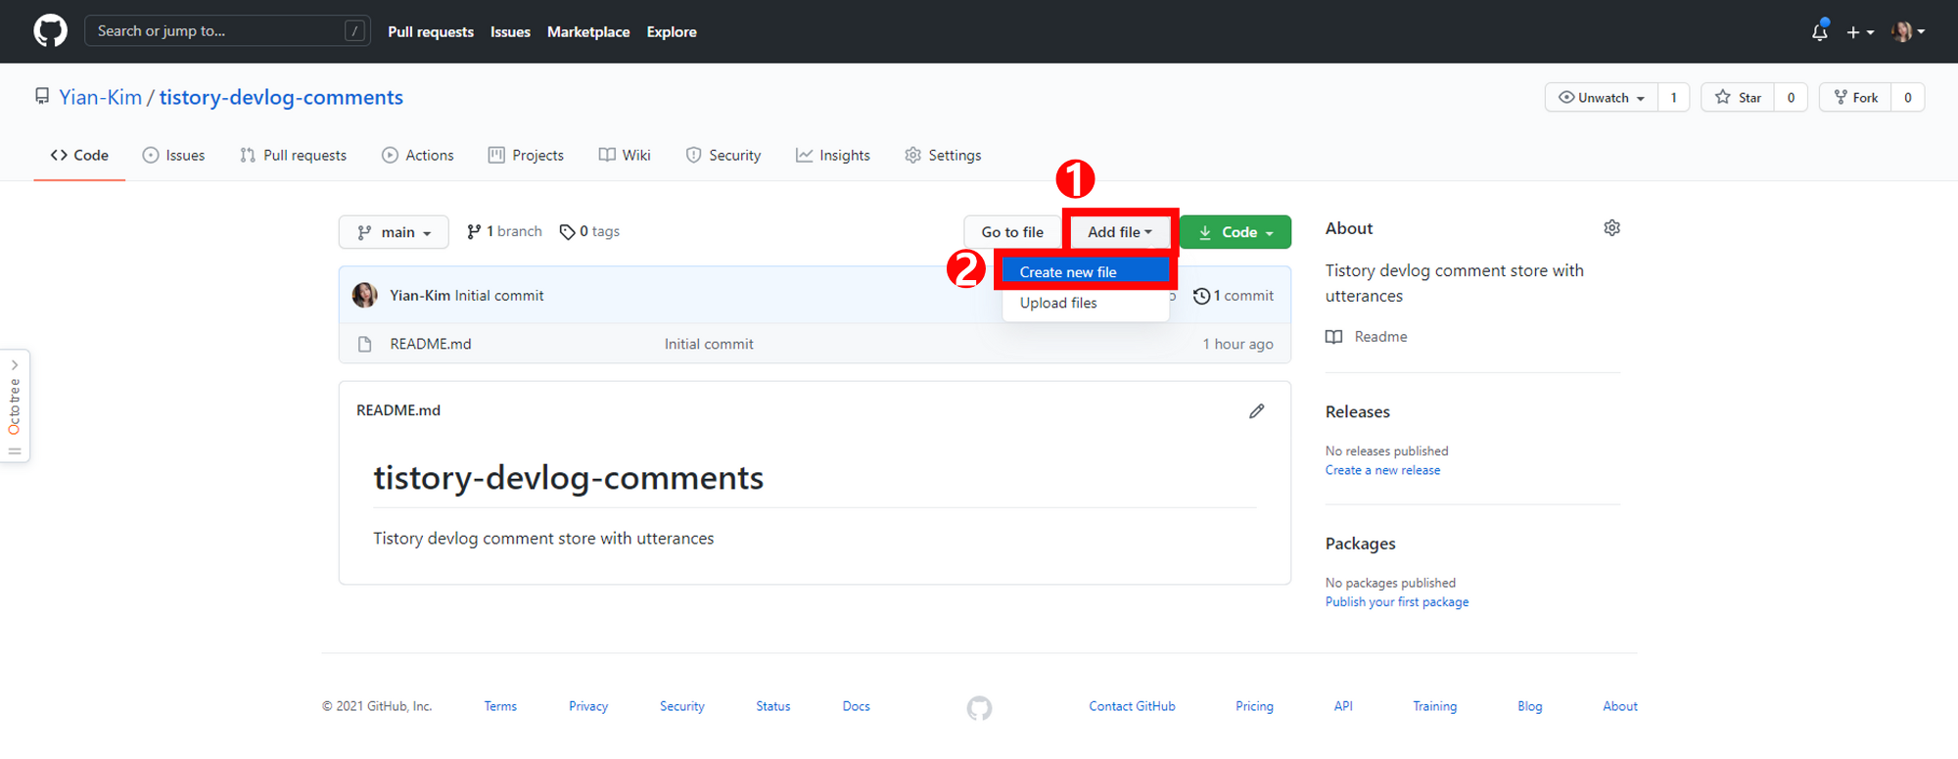Open the plus create-new menu
Image resolution: width=1958 pixels, height=759 pixels.
point(1860,32)
